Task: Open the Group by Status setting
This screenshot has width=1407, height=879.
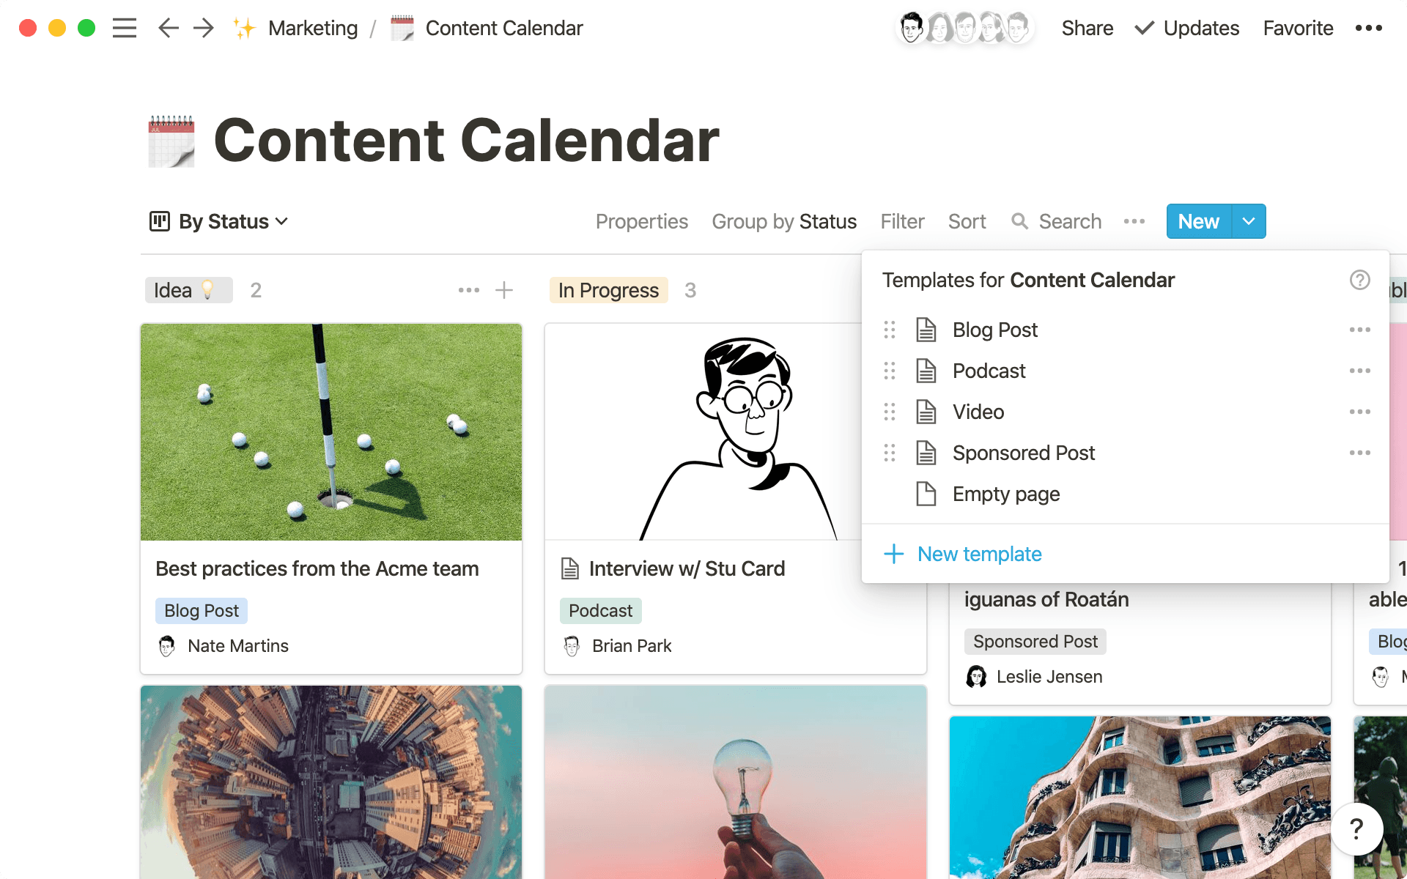Action: pos(784,221)
